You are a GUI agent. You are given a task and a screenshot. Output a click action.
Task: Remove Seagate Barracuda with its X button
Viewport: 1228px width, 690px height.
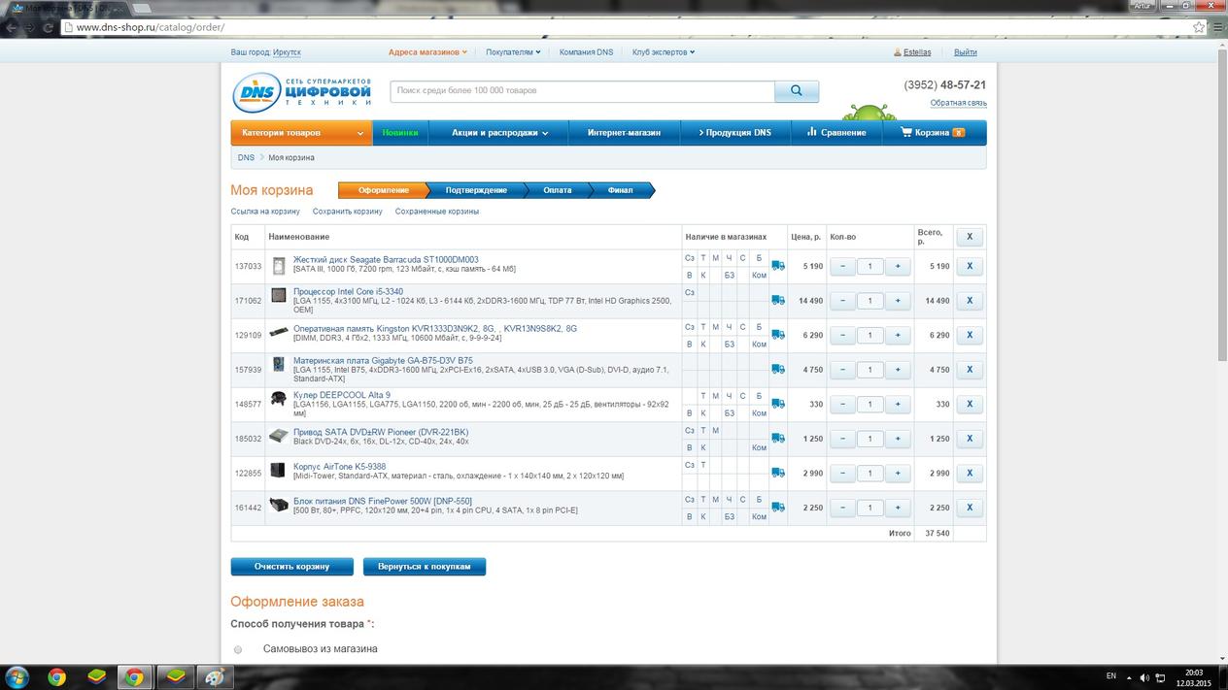(970, 266)
